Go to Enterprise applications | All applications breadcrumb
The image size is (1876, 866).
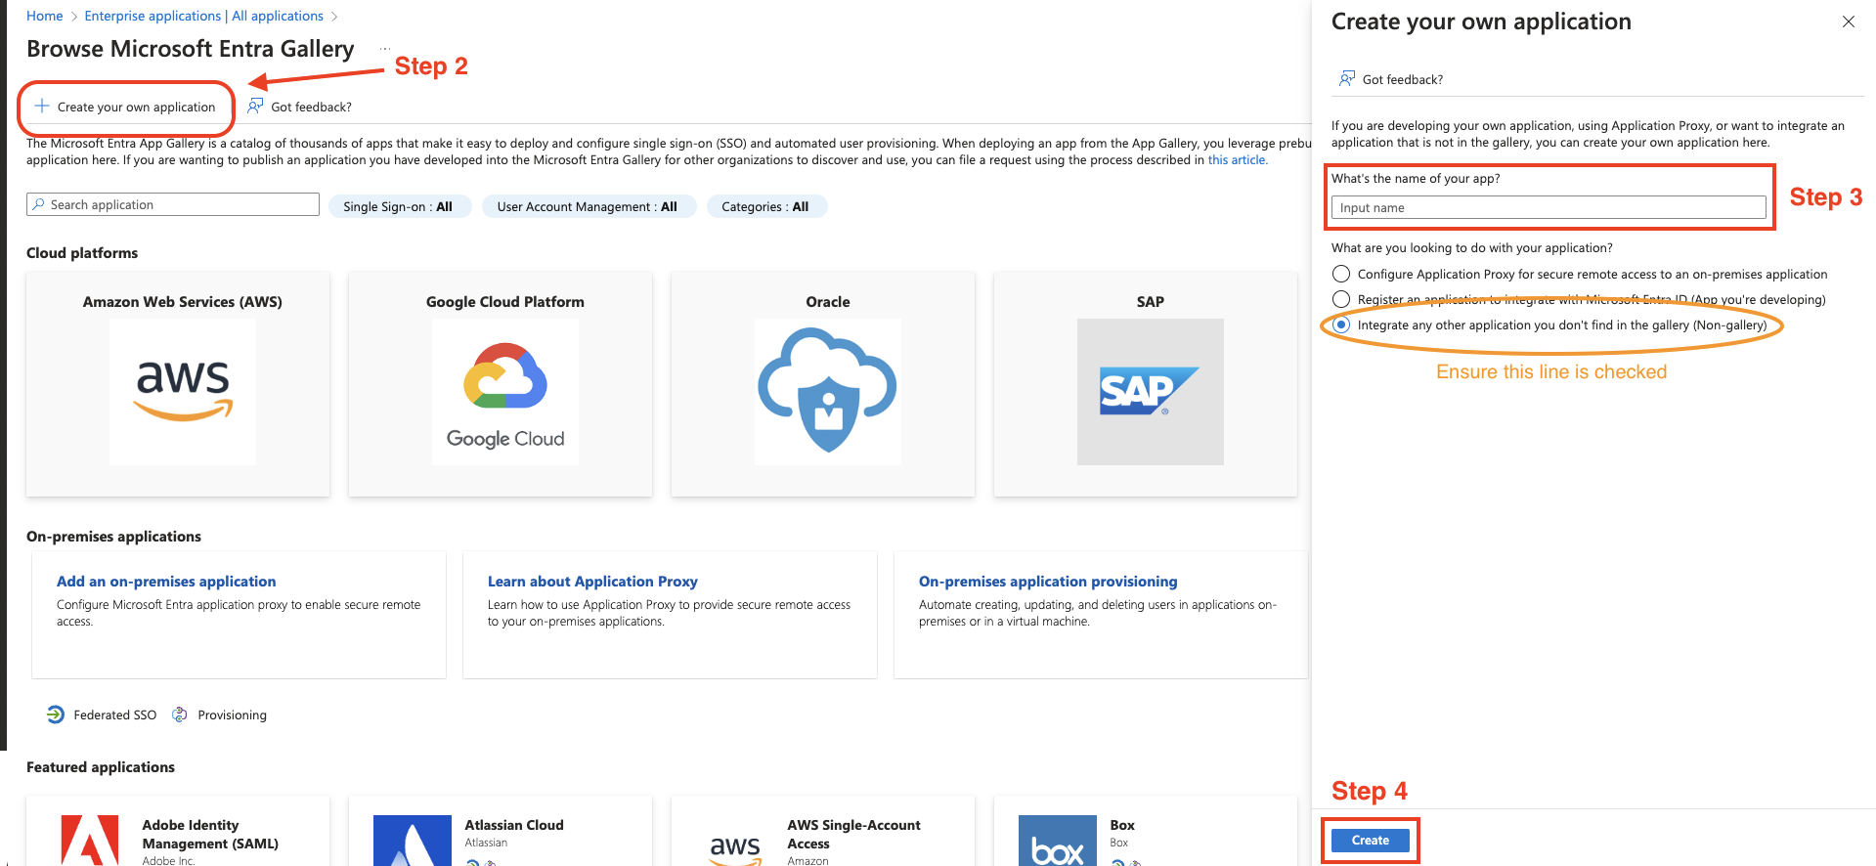pyautogui.click(x=204, y=16)
